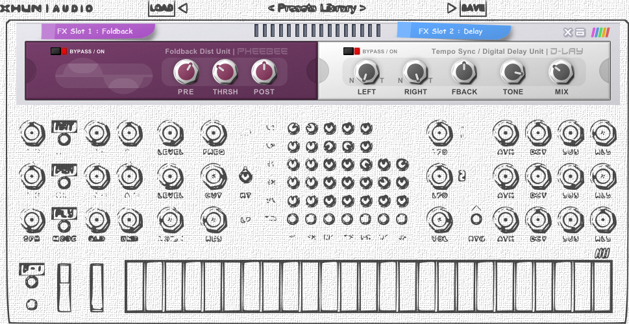This screenshot has width=629, height=324.
Task: Click the round RTG button
Action: click(x=476, y=219)
